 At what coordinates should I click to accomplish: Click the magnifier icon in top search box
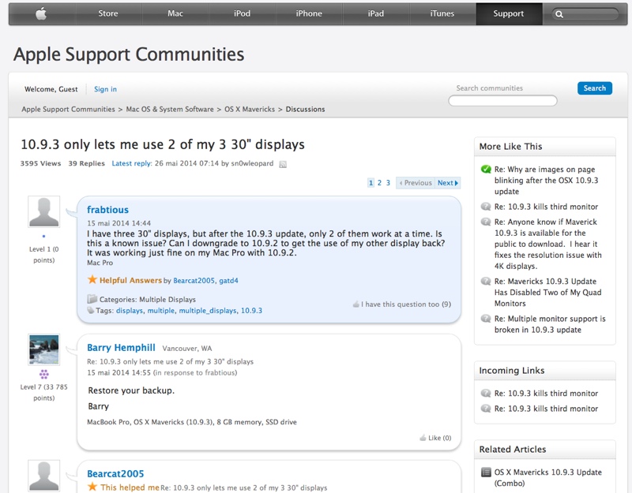click(559, 14)
